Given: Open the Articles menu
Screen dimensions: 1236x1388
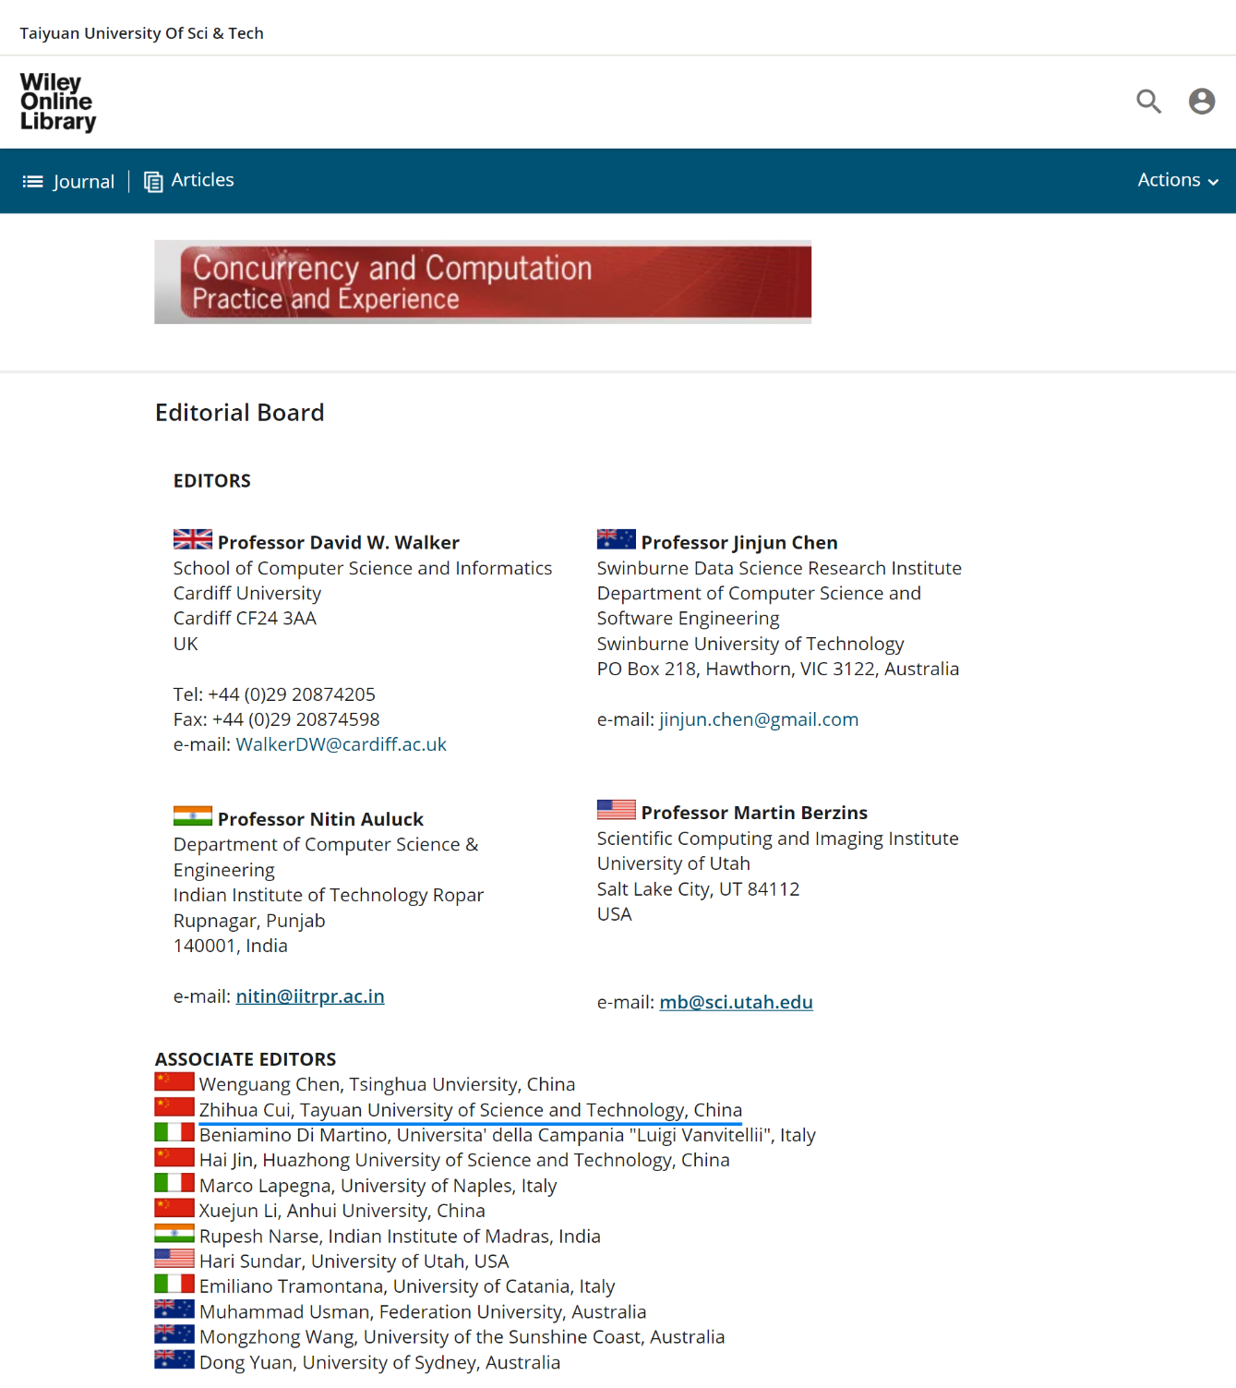Looking at the screenshot, I should (x=189, y=180).
